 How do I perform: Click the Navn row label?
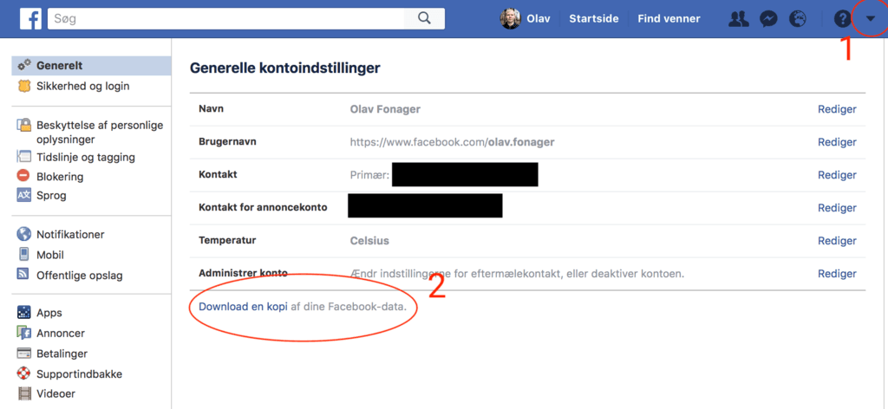click(211, 108)
